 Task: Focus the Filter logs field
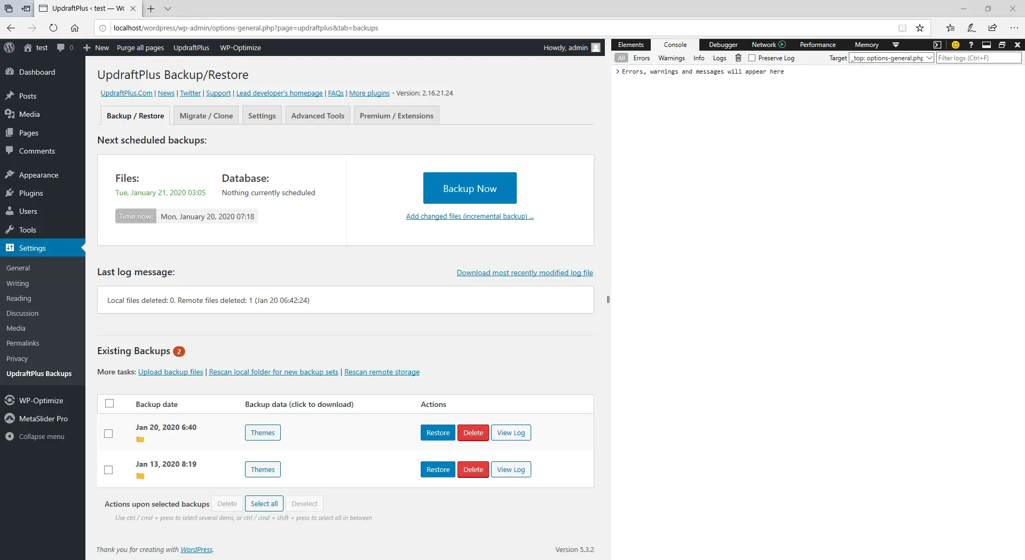979,58
